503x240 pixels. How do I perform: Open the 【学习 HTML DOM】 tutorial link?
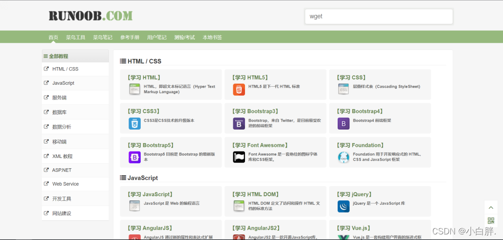click(255, 194)
